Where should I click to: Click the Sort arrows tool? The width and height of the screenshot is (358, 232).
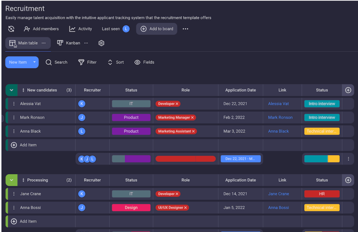click(110, 62)
